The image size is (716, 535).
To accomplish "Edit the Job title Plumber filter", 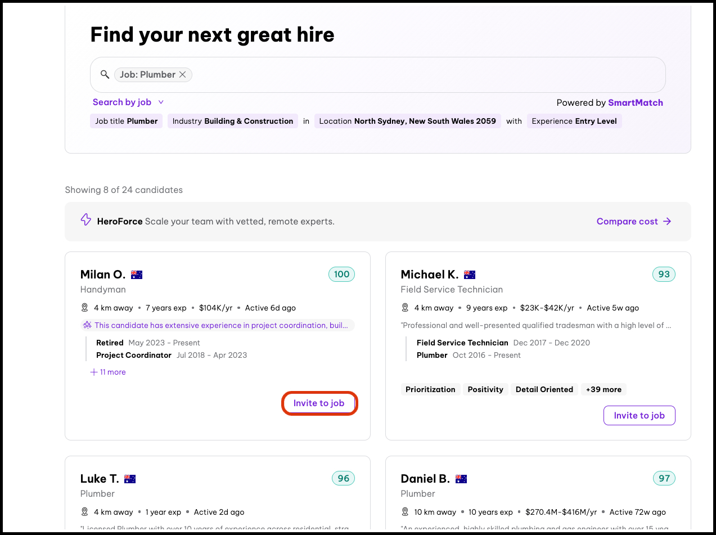I will [x=127, y=121].
